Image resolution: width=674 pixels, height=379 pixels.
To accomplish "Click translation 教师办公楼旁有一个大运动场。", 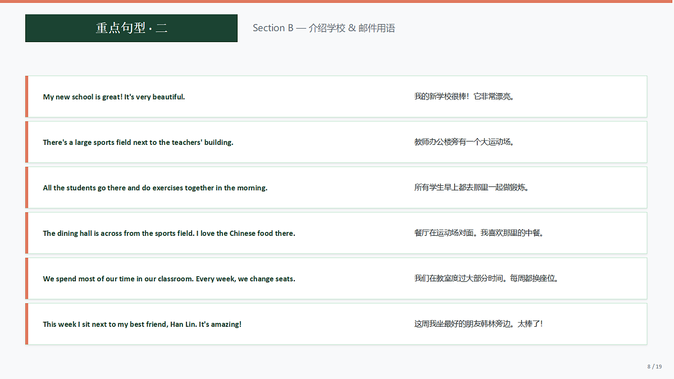I will click(464, 142).
